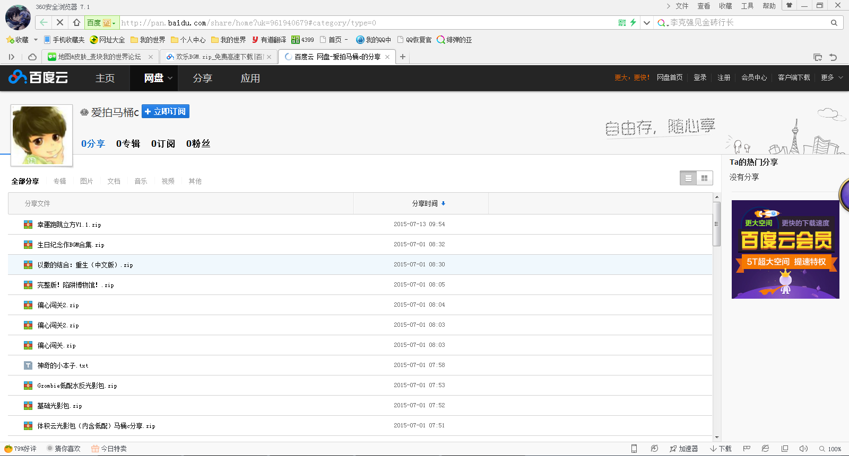Screen dimensions: 849x456
Task: Open the 百度 site certificate dropdown
Action: click(x=101, y=23)
